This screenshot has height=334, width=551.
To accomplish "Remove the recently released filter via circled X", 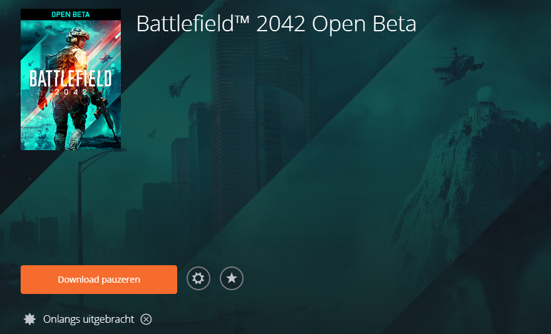I will tap(146, 319).
